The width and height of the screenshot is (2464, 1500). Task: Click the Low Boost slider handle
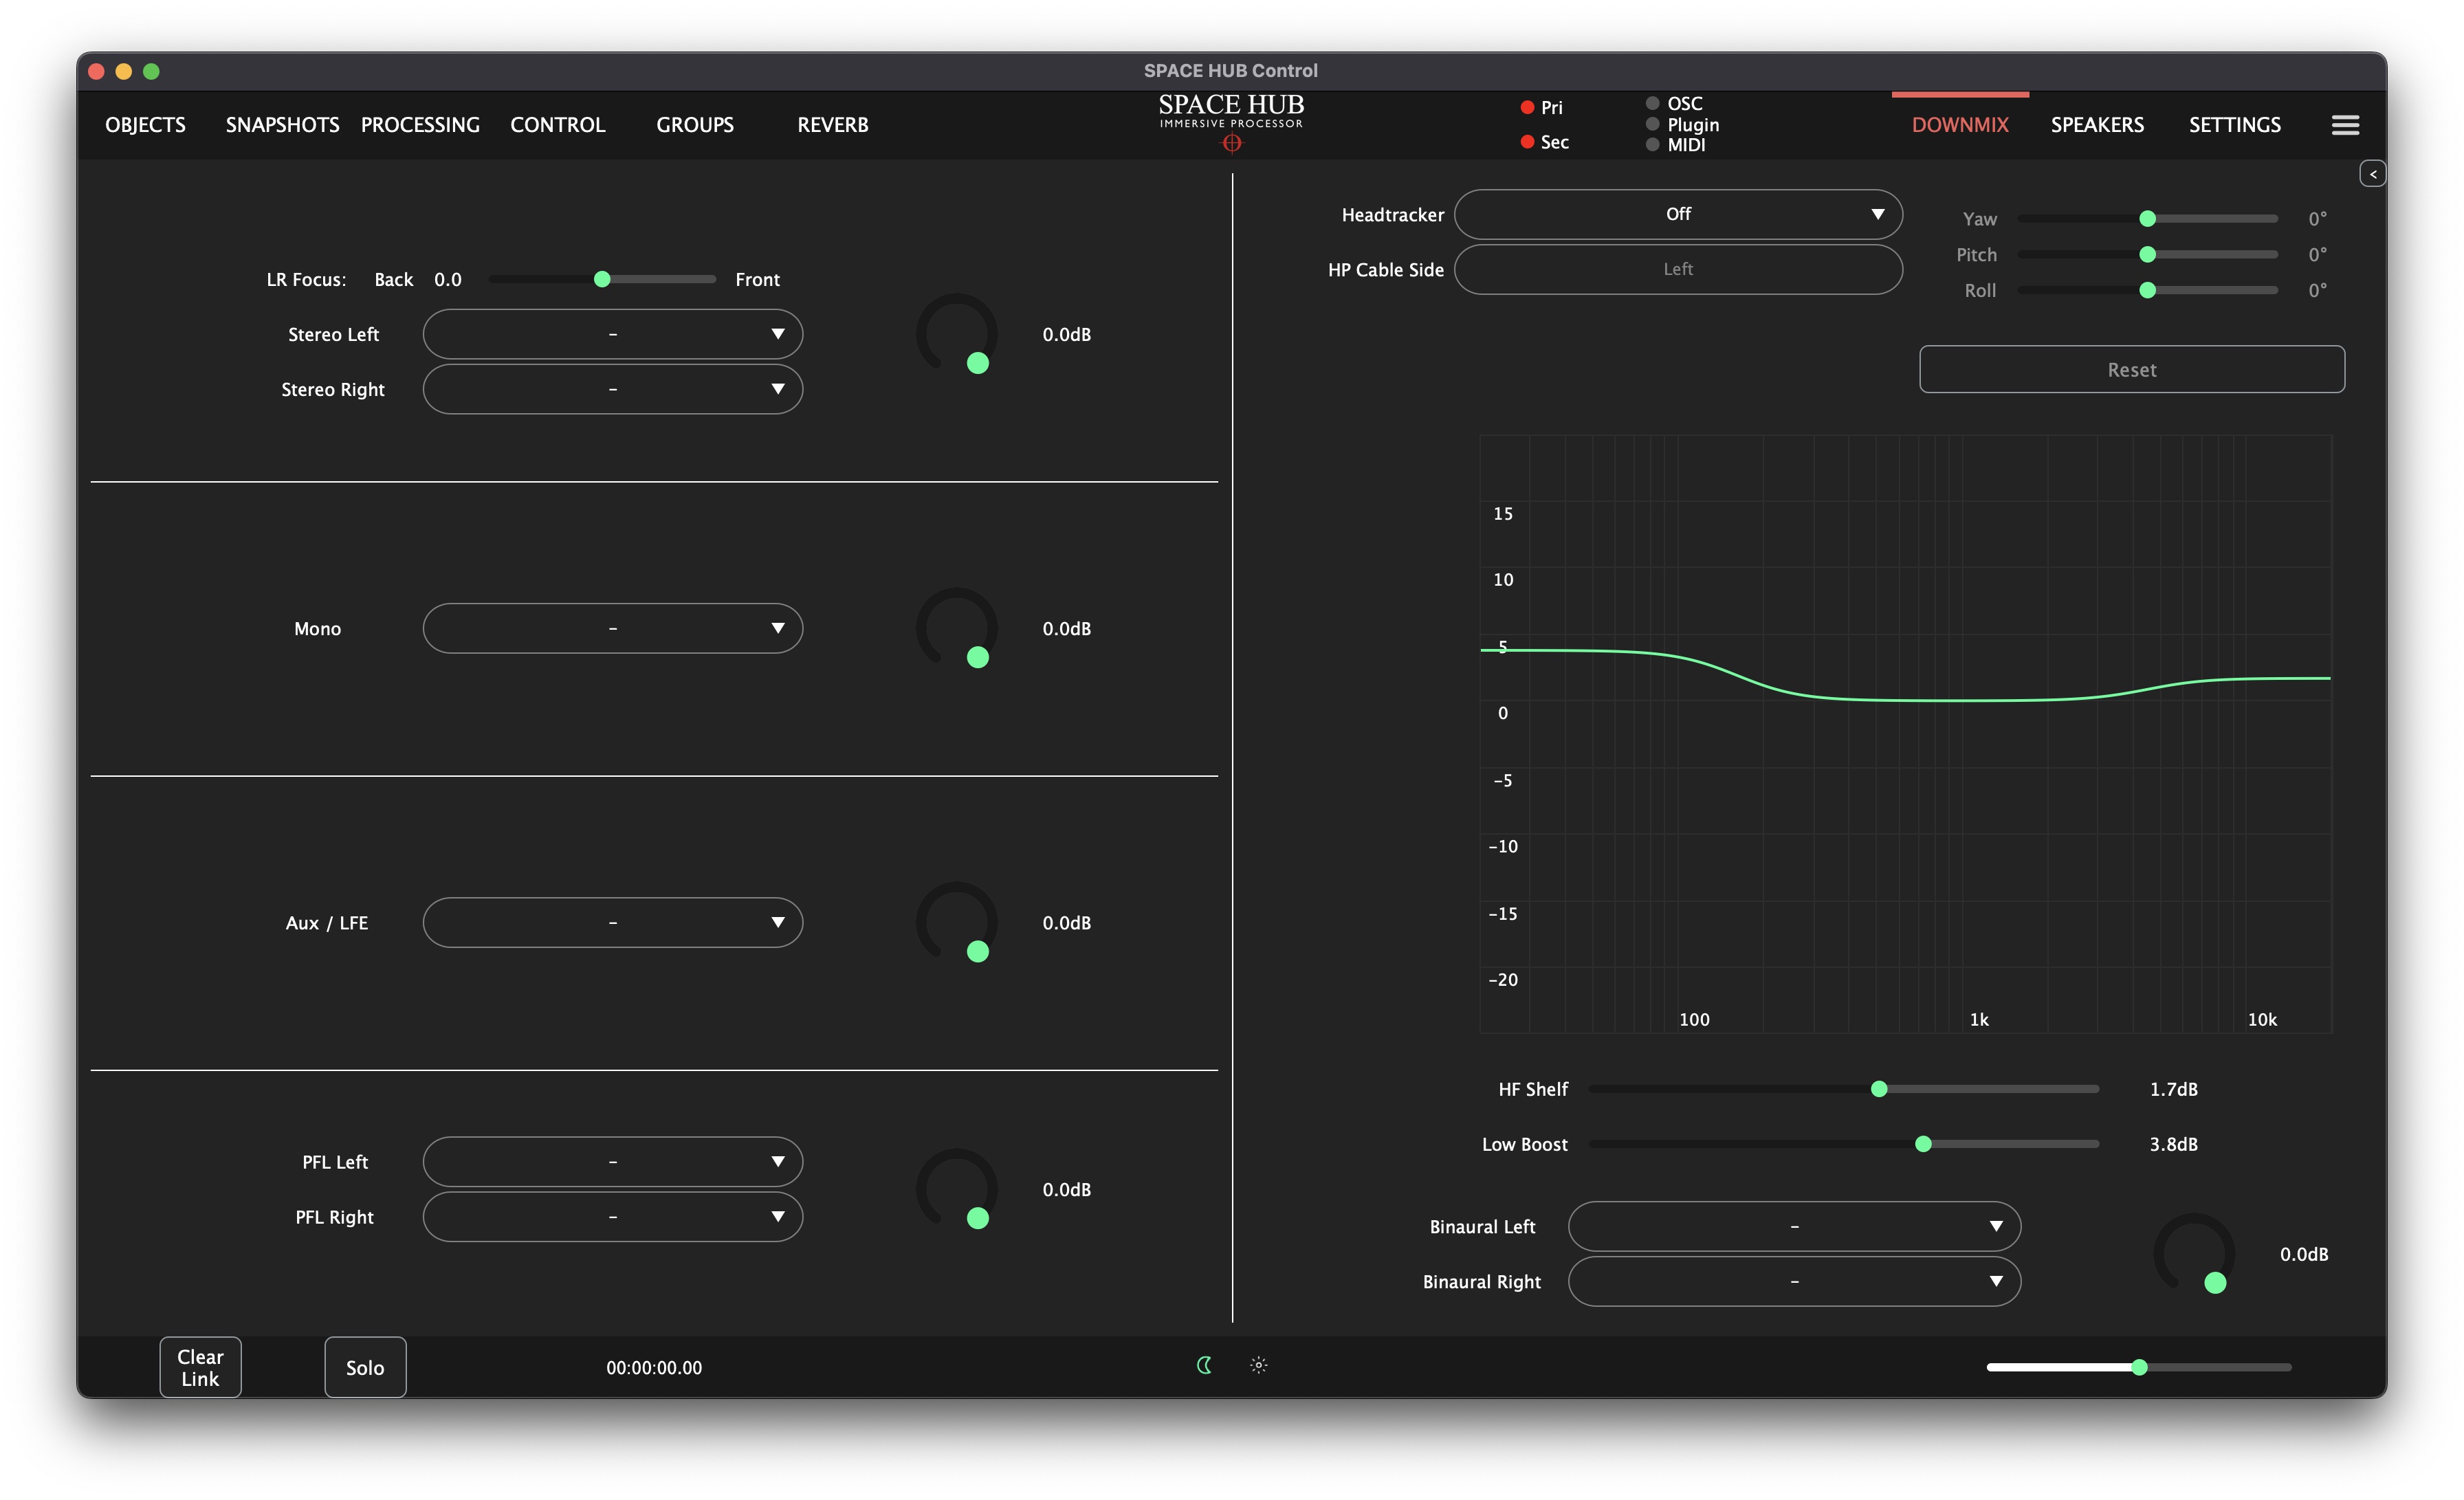click(x=1923, y=1144)
